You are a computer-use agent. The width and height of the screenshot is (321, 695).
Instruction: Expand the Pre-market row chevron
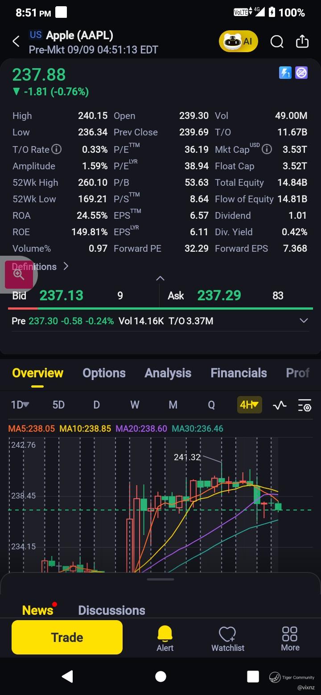[x=304, y=321]
